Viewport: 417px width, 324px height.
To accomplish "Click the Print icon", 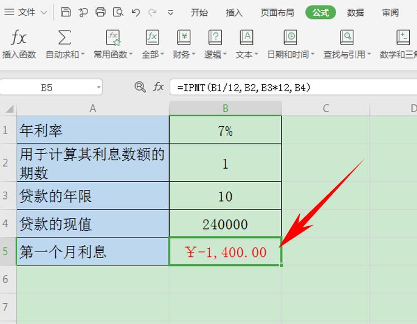I will click(100, 12).
